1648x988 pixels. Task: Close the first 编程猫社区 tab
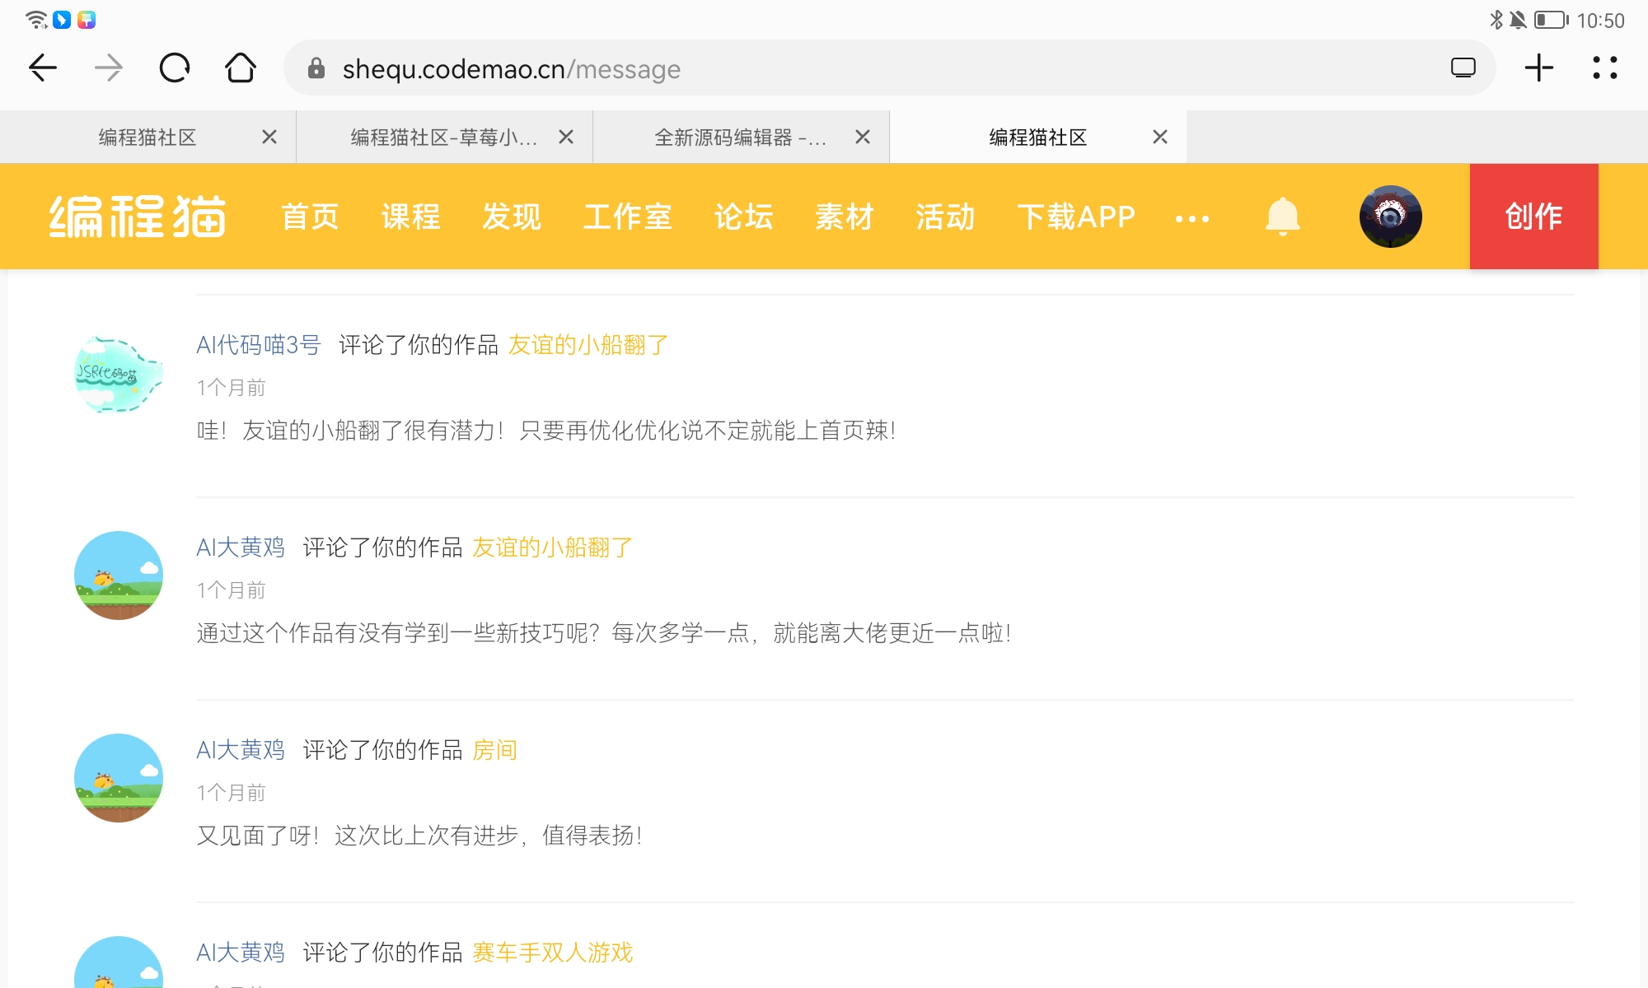[269, 137]
